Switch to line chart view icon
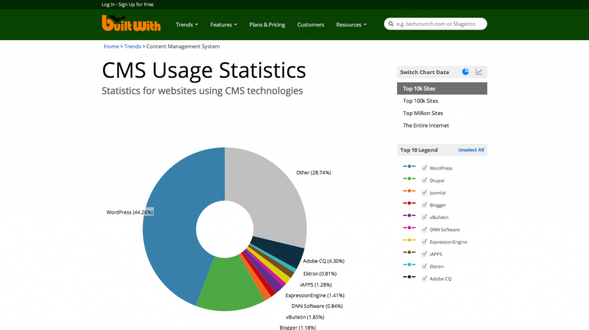The width and height of the screenshot is (589, 330). tap(479, 72)
